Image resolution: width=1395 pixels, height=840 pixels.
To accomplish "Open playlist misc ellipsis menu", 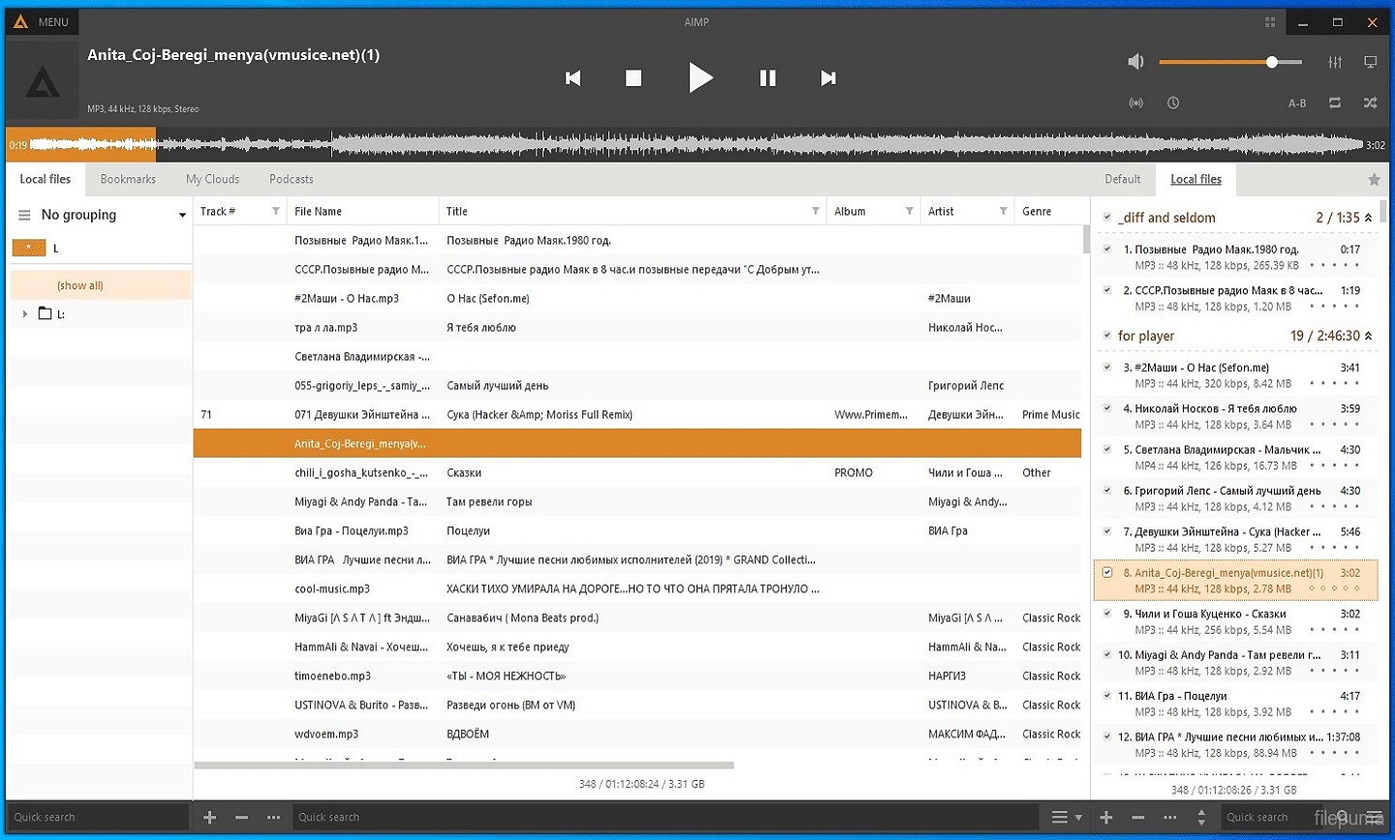I will tap(1170, 818).
